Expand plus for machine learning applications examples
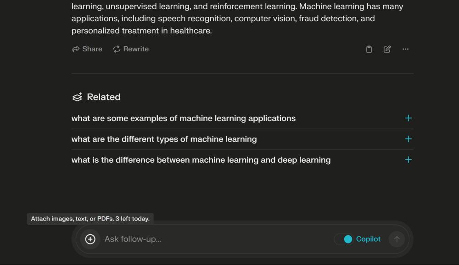Viewport: 459px width, 265px height. [x=409, y=118]
